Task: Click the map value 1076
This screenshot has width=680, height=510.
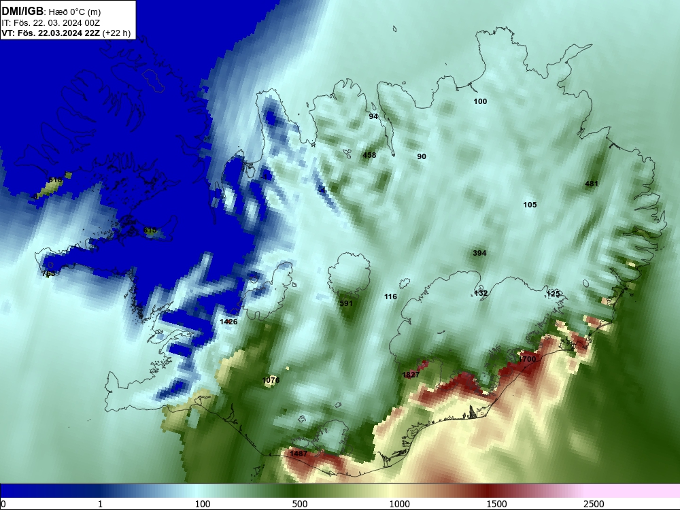Action: 271,380
